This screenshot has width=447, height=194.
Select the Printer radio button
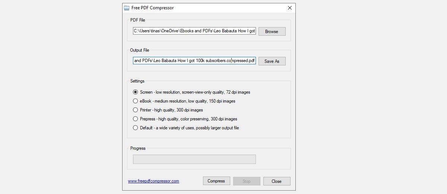136,110
